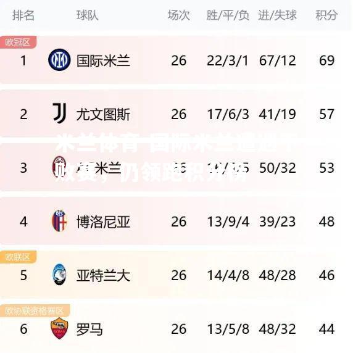
Task: Select the 博洛尼亚 team name
Action: [103, 222]
